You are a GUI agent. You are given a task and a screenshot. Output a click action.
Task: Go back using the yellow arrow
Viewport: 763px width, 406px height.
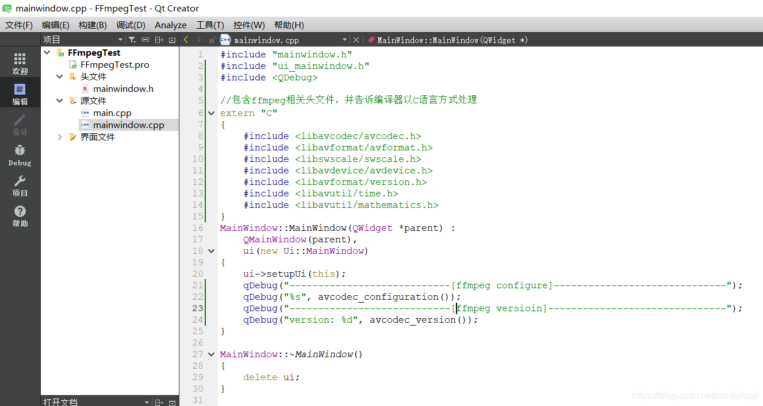click(186, 40)
